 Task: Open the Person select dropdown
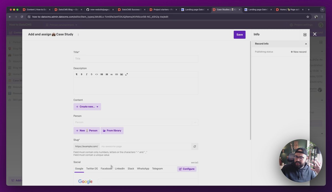click(x=136, y=122)
